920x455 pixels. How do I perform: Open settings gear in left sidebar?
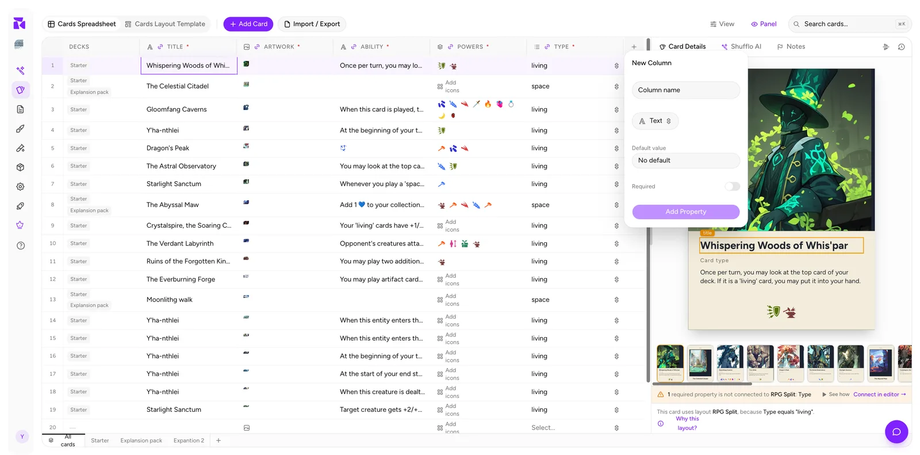(x=20, y=186)
